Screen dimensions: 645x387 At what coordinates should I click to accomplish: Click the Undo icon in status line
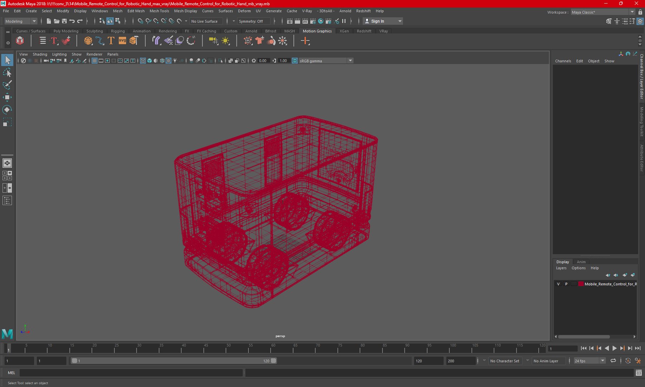coord(72,21)
